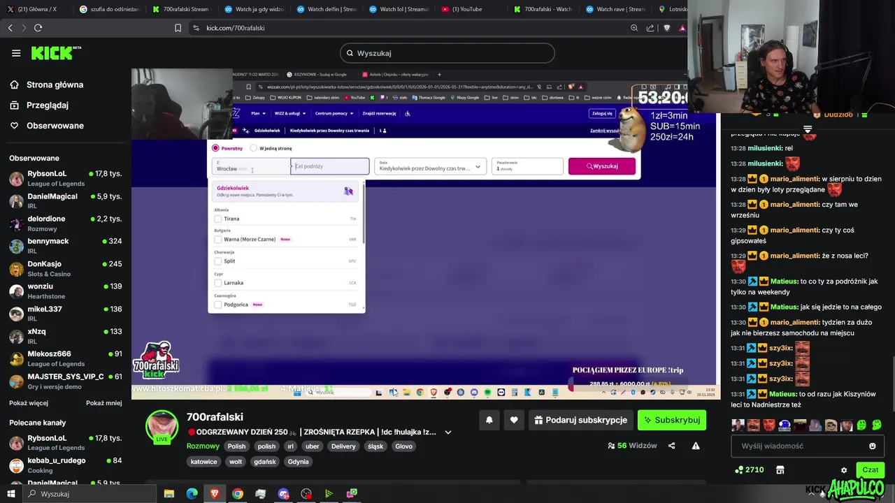Click the heart follow button
The height and width of the screenshot is (503, 895).
point(514,420)
